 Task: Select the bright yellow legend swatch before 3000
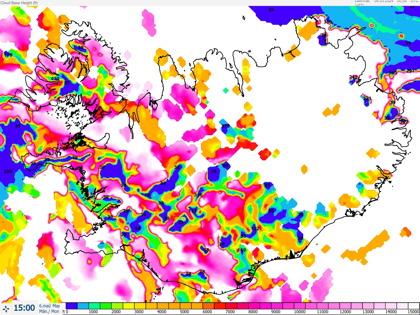pos(128,306)
